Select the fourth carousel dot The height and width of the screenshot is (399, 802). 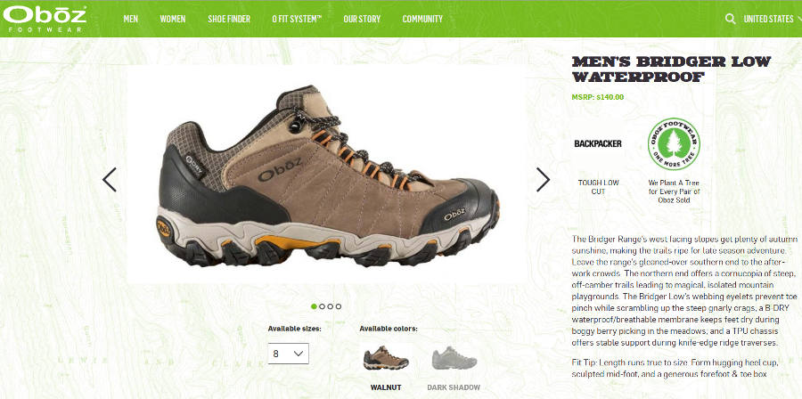coord(339,306)
